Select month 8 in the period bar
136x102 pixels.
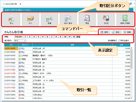pos(56,37)
